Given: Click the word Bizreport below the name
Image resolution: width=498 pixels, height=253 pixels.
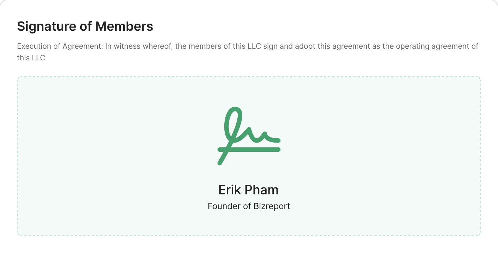Looking at the screenshot, I should (x=272, y=206).
